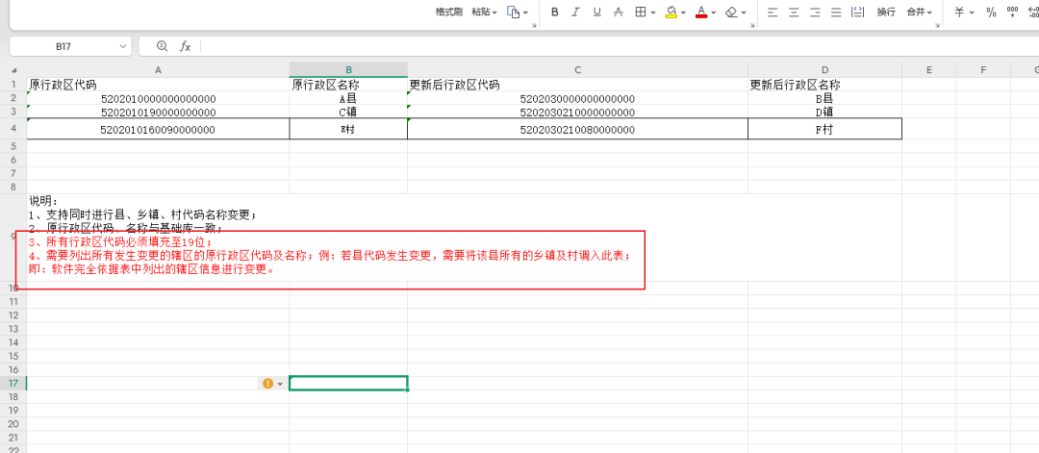Open the Name Box dropdown showing B17

[x=123, y=46]
